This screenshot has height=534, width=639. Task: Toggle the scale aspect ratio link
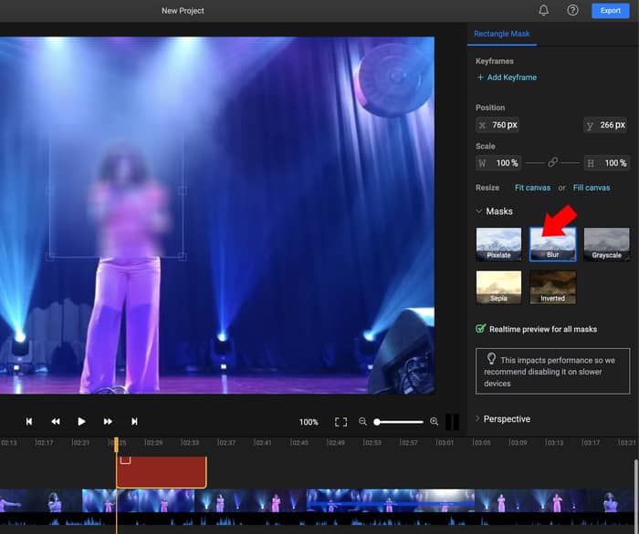coord(552,163)
